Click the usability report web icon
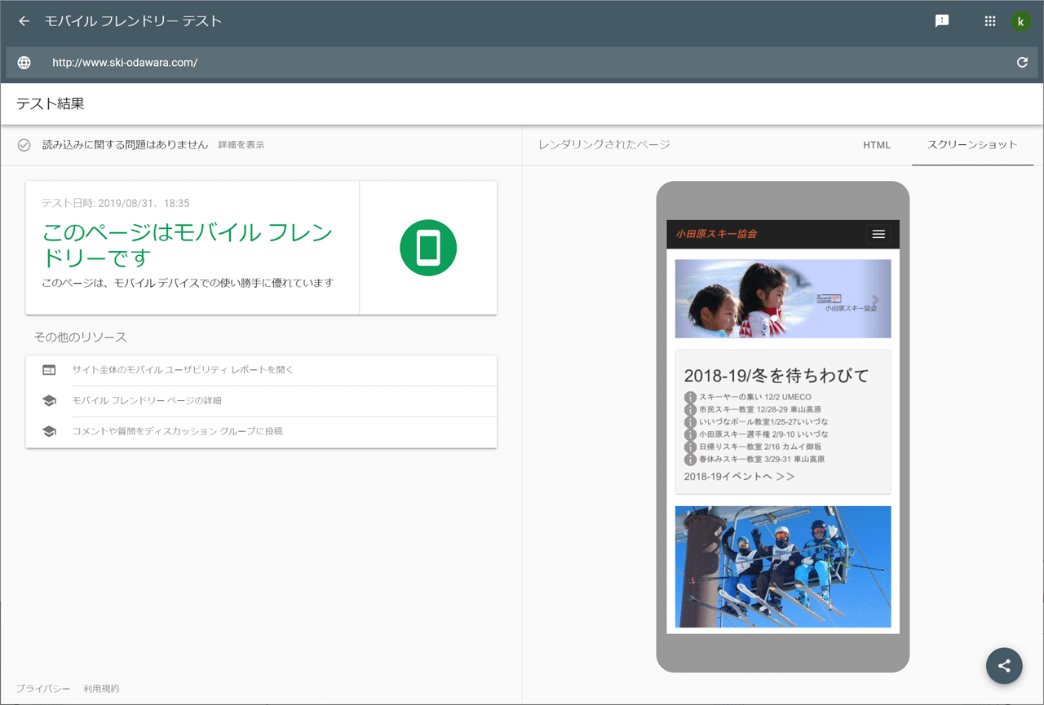Viewport: 1044px width, 705px height. click(x=49, y=370)
